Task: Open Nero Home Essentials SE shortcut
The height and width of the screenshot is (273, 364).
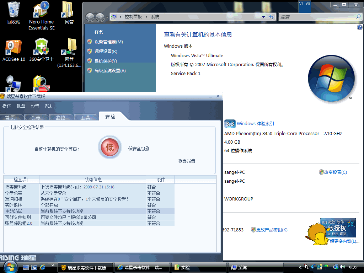Action: pos(41,10)
